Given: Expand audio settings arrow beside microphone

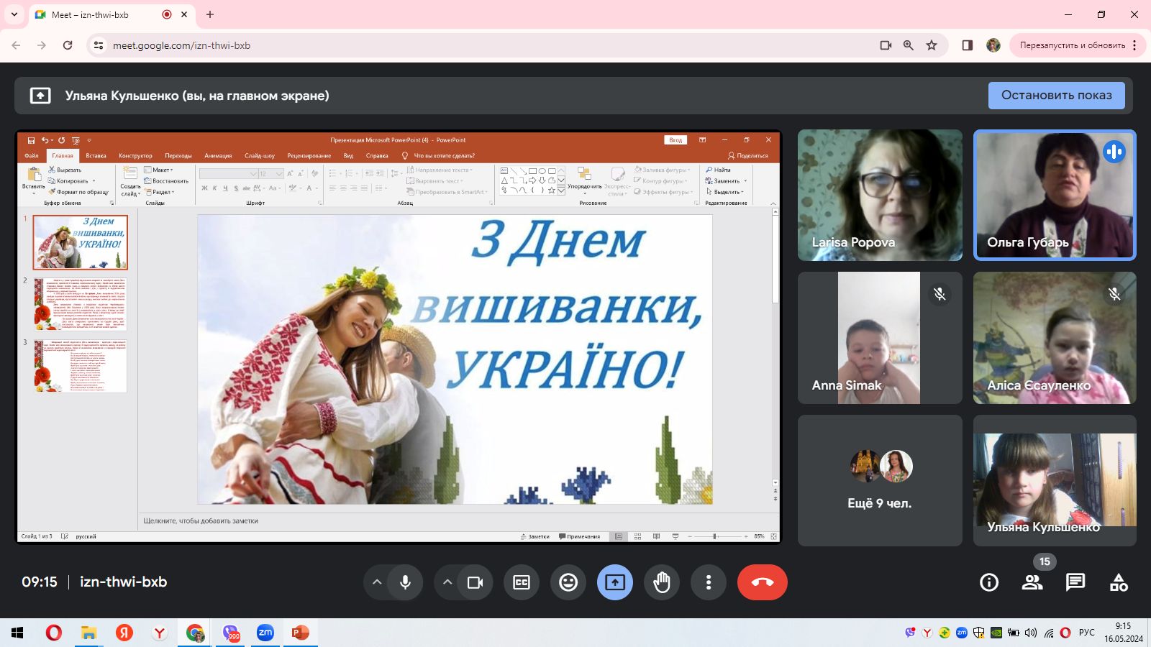Looking at the screenshot, I should [x=376, y=582].
